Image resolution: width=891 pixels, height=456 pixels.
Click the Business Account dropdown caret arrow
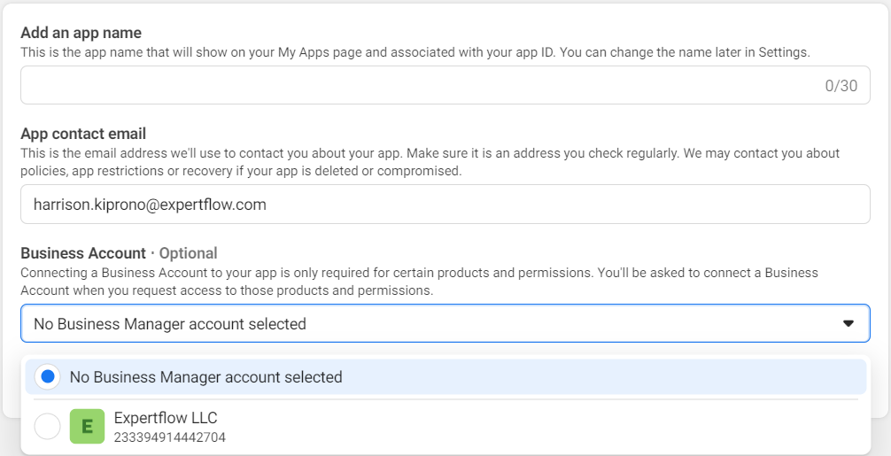click(x=848, y=324)
